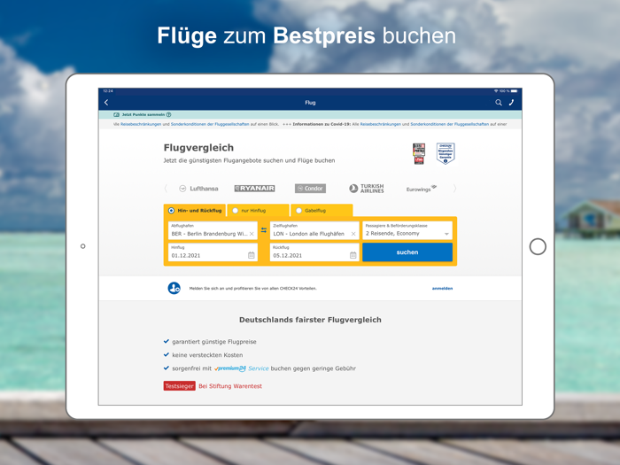Open the Hinflug calendar icon
This screenshot has height=465, width=620.
251,255
